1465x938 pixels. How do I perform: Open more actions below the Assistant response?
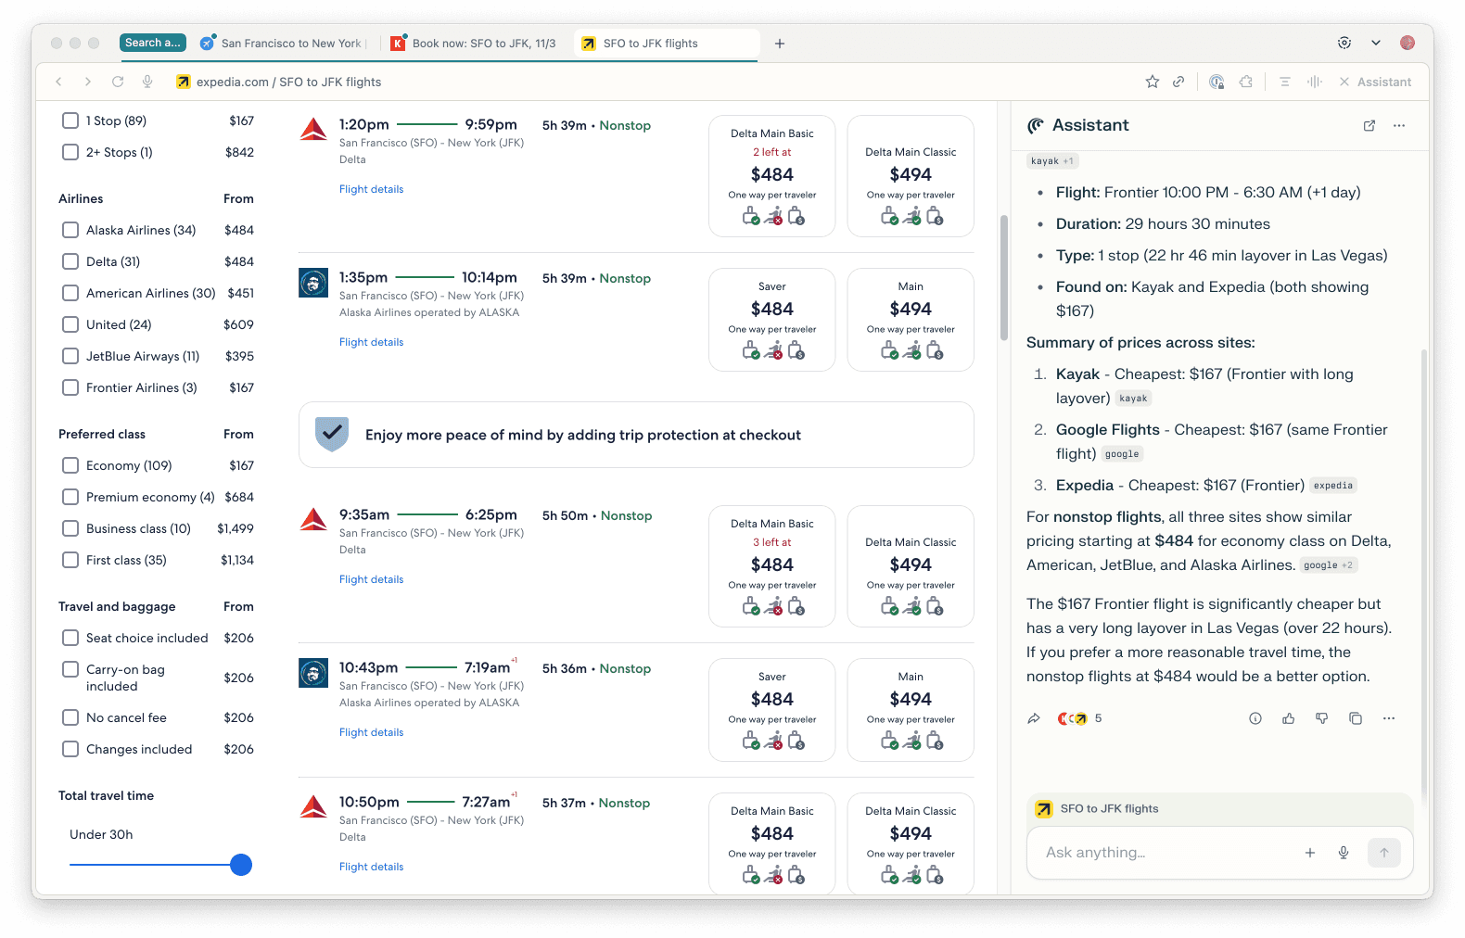pyautogui.click(x=1389, y=718)
